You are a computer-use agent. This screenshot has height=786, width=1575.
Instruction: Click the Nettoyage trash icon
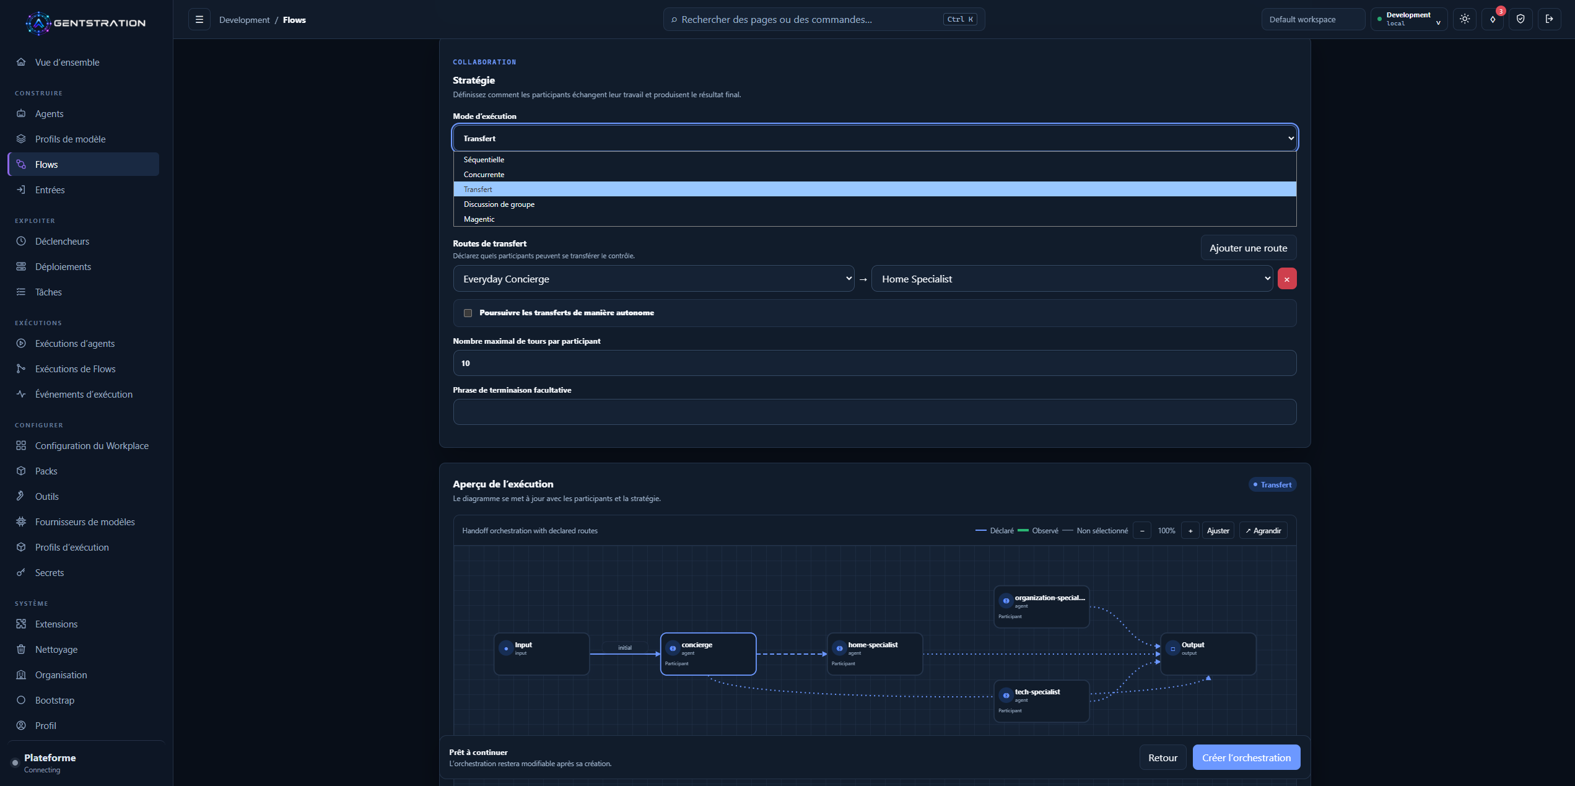pos(21,649)
